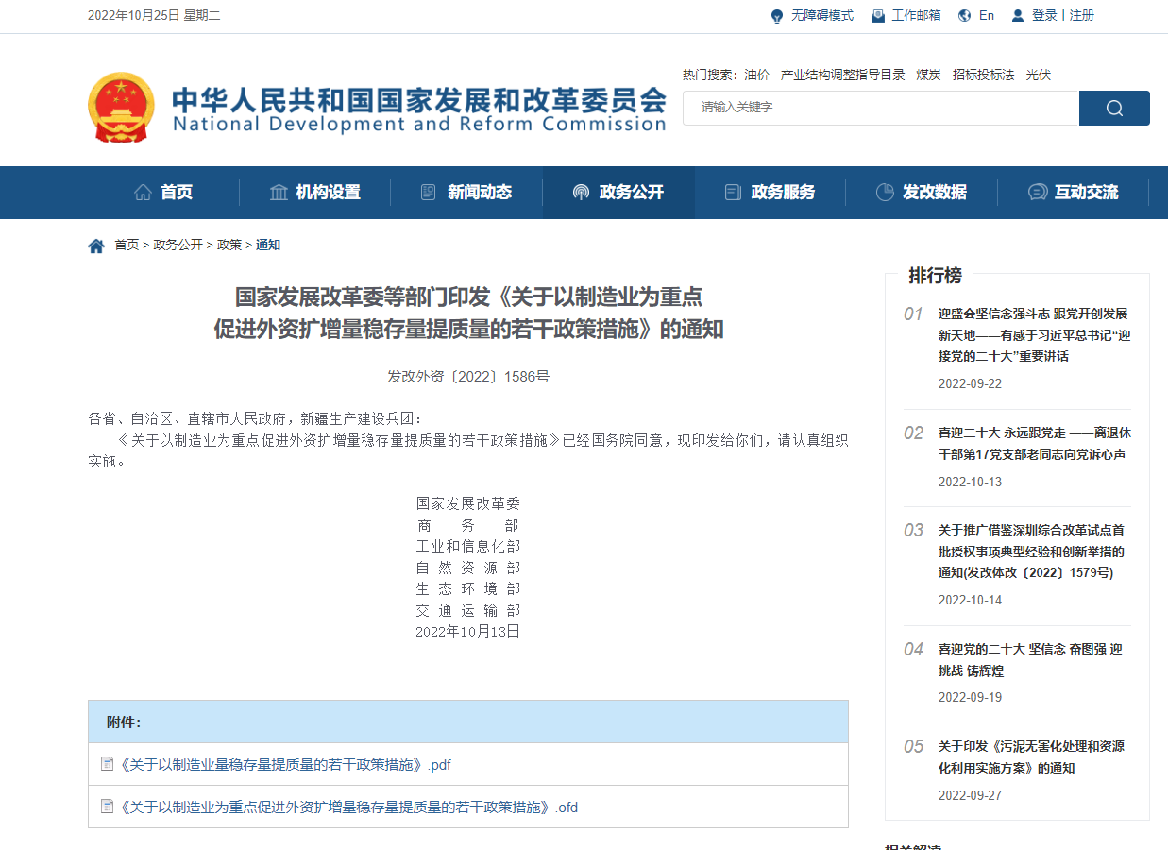Click the chat icon on 互动交流 tab
This screenshot has height=850, width=1168.
pyautogui.click(x=1037, y=192)
